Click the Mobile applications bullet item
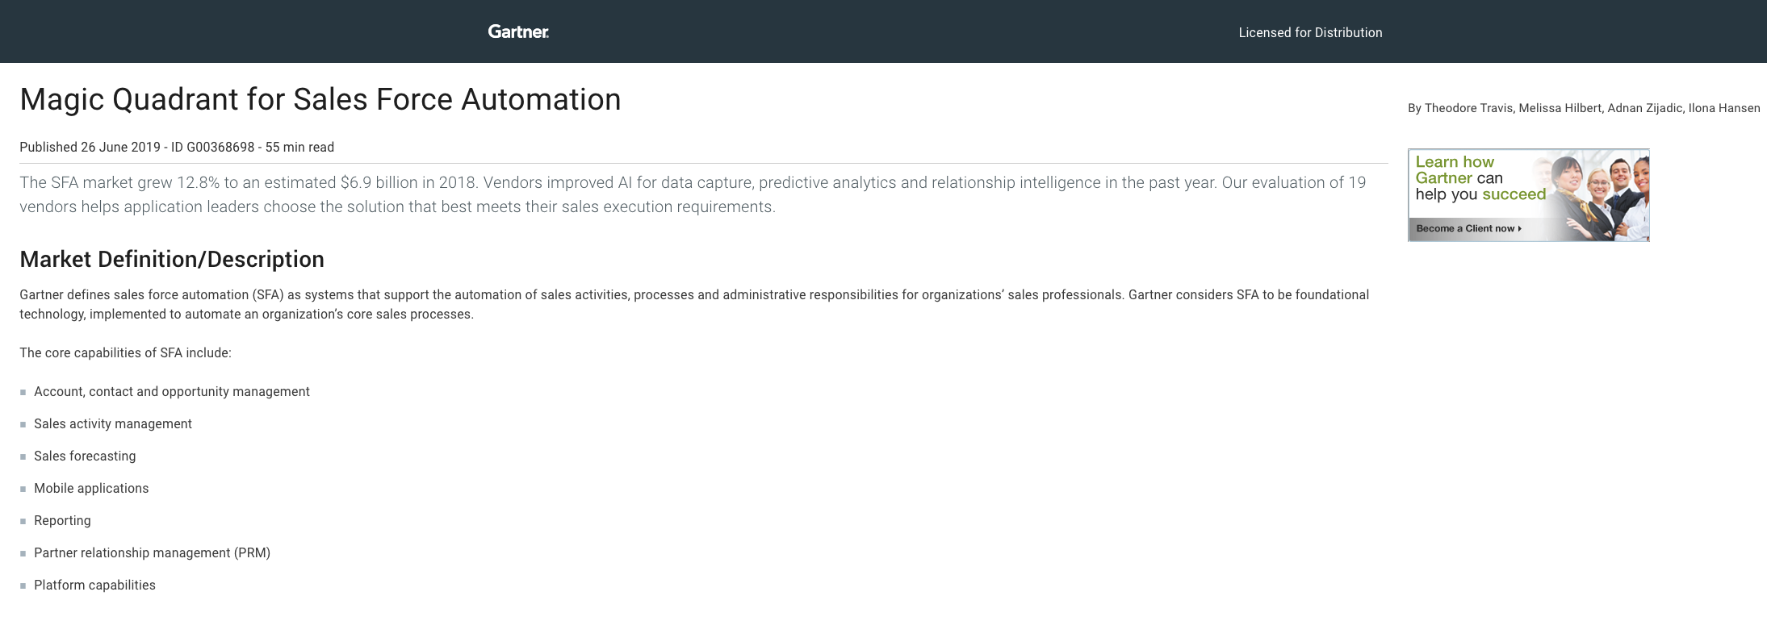This screenshot has width=1767, height=621. coord(91,488)
